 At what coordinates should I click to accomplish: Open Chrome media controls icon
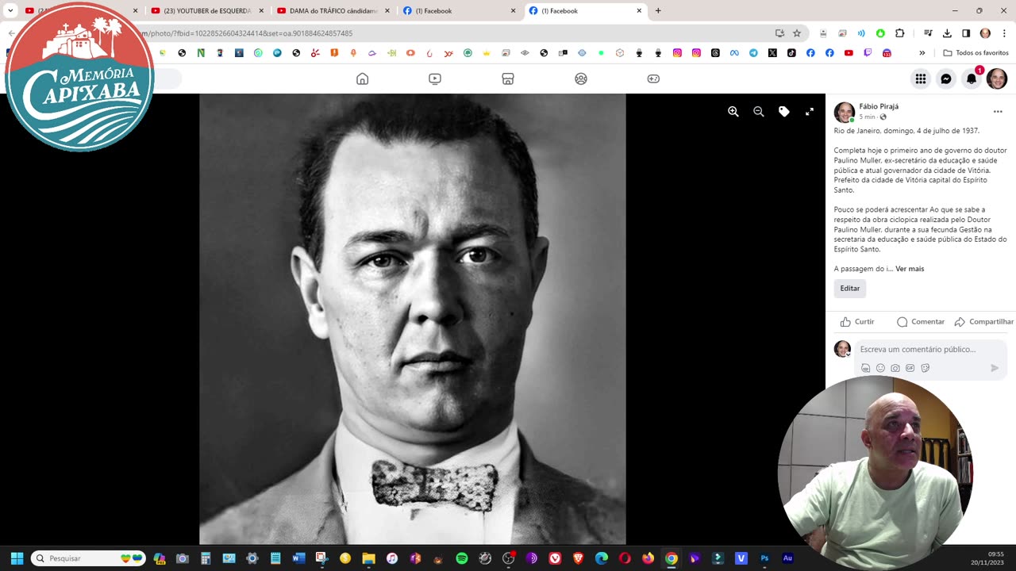(x=928, y=33)
